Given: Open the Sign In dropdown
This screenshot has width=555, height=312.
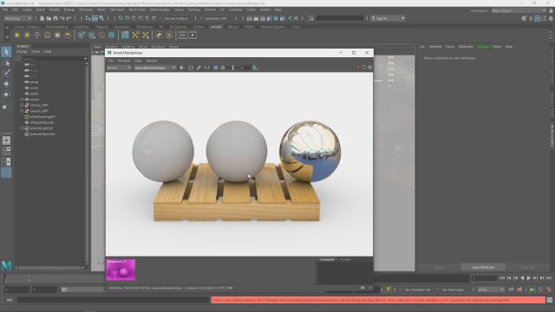Looking at the screenshot, I should 388,18.
